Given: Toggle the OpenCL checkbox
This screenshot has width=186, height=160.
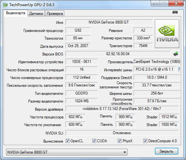Looking at the screenshot, I should point(67,141).
